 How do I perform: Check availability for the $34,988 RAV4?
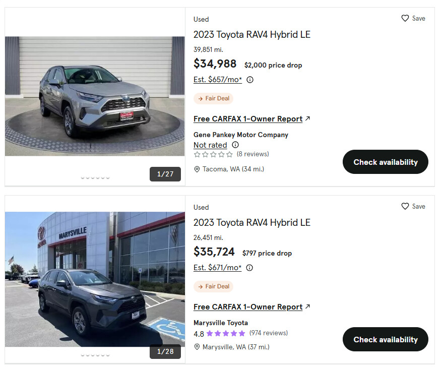(386, 162)
